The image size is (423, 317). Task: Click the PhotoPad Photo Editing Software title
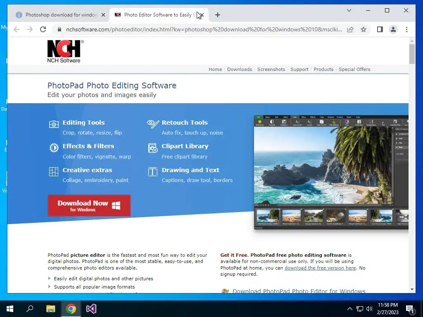[x=112, y=85]
